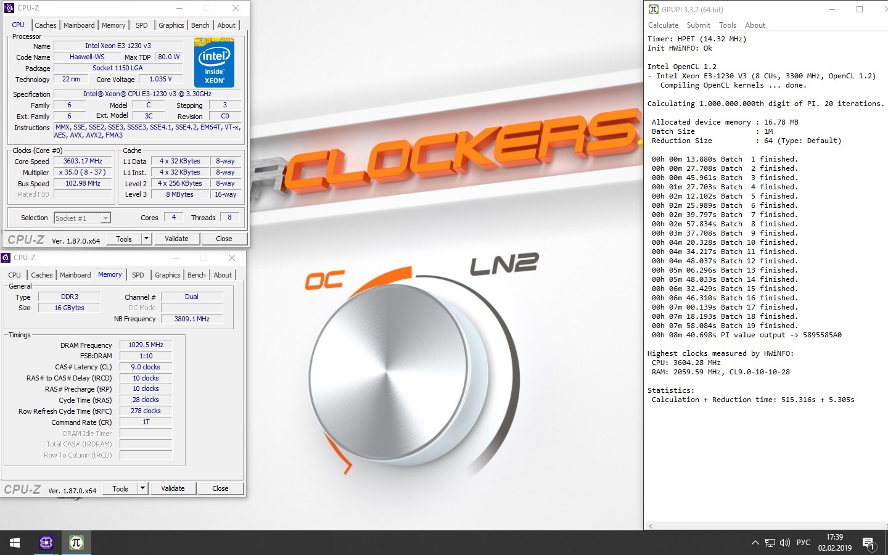Image resolution: width=888 pixels, height=555 pixels.
Task: Open Graphics tab in lower CPU-Z window
Action: (x=168, y=275)
